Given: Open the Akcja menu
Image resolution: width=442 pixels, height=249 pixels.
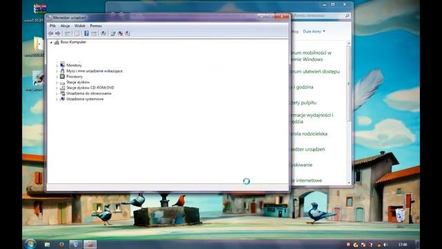Looking at the screenshot, I should coord(65,26).
